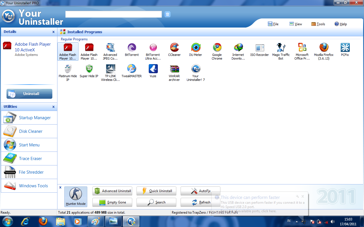Open the Help menu

341,24
